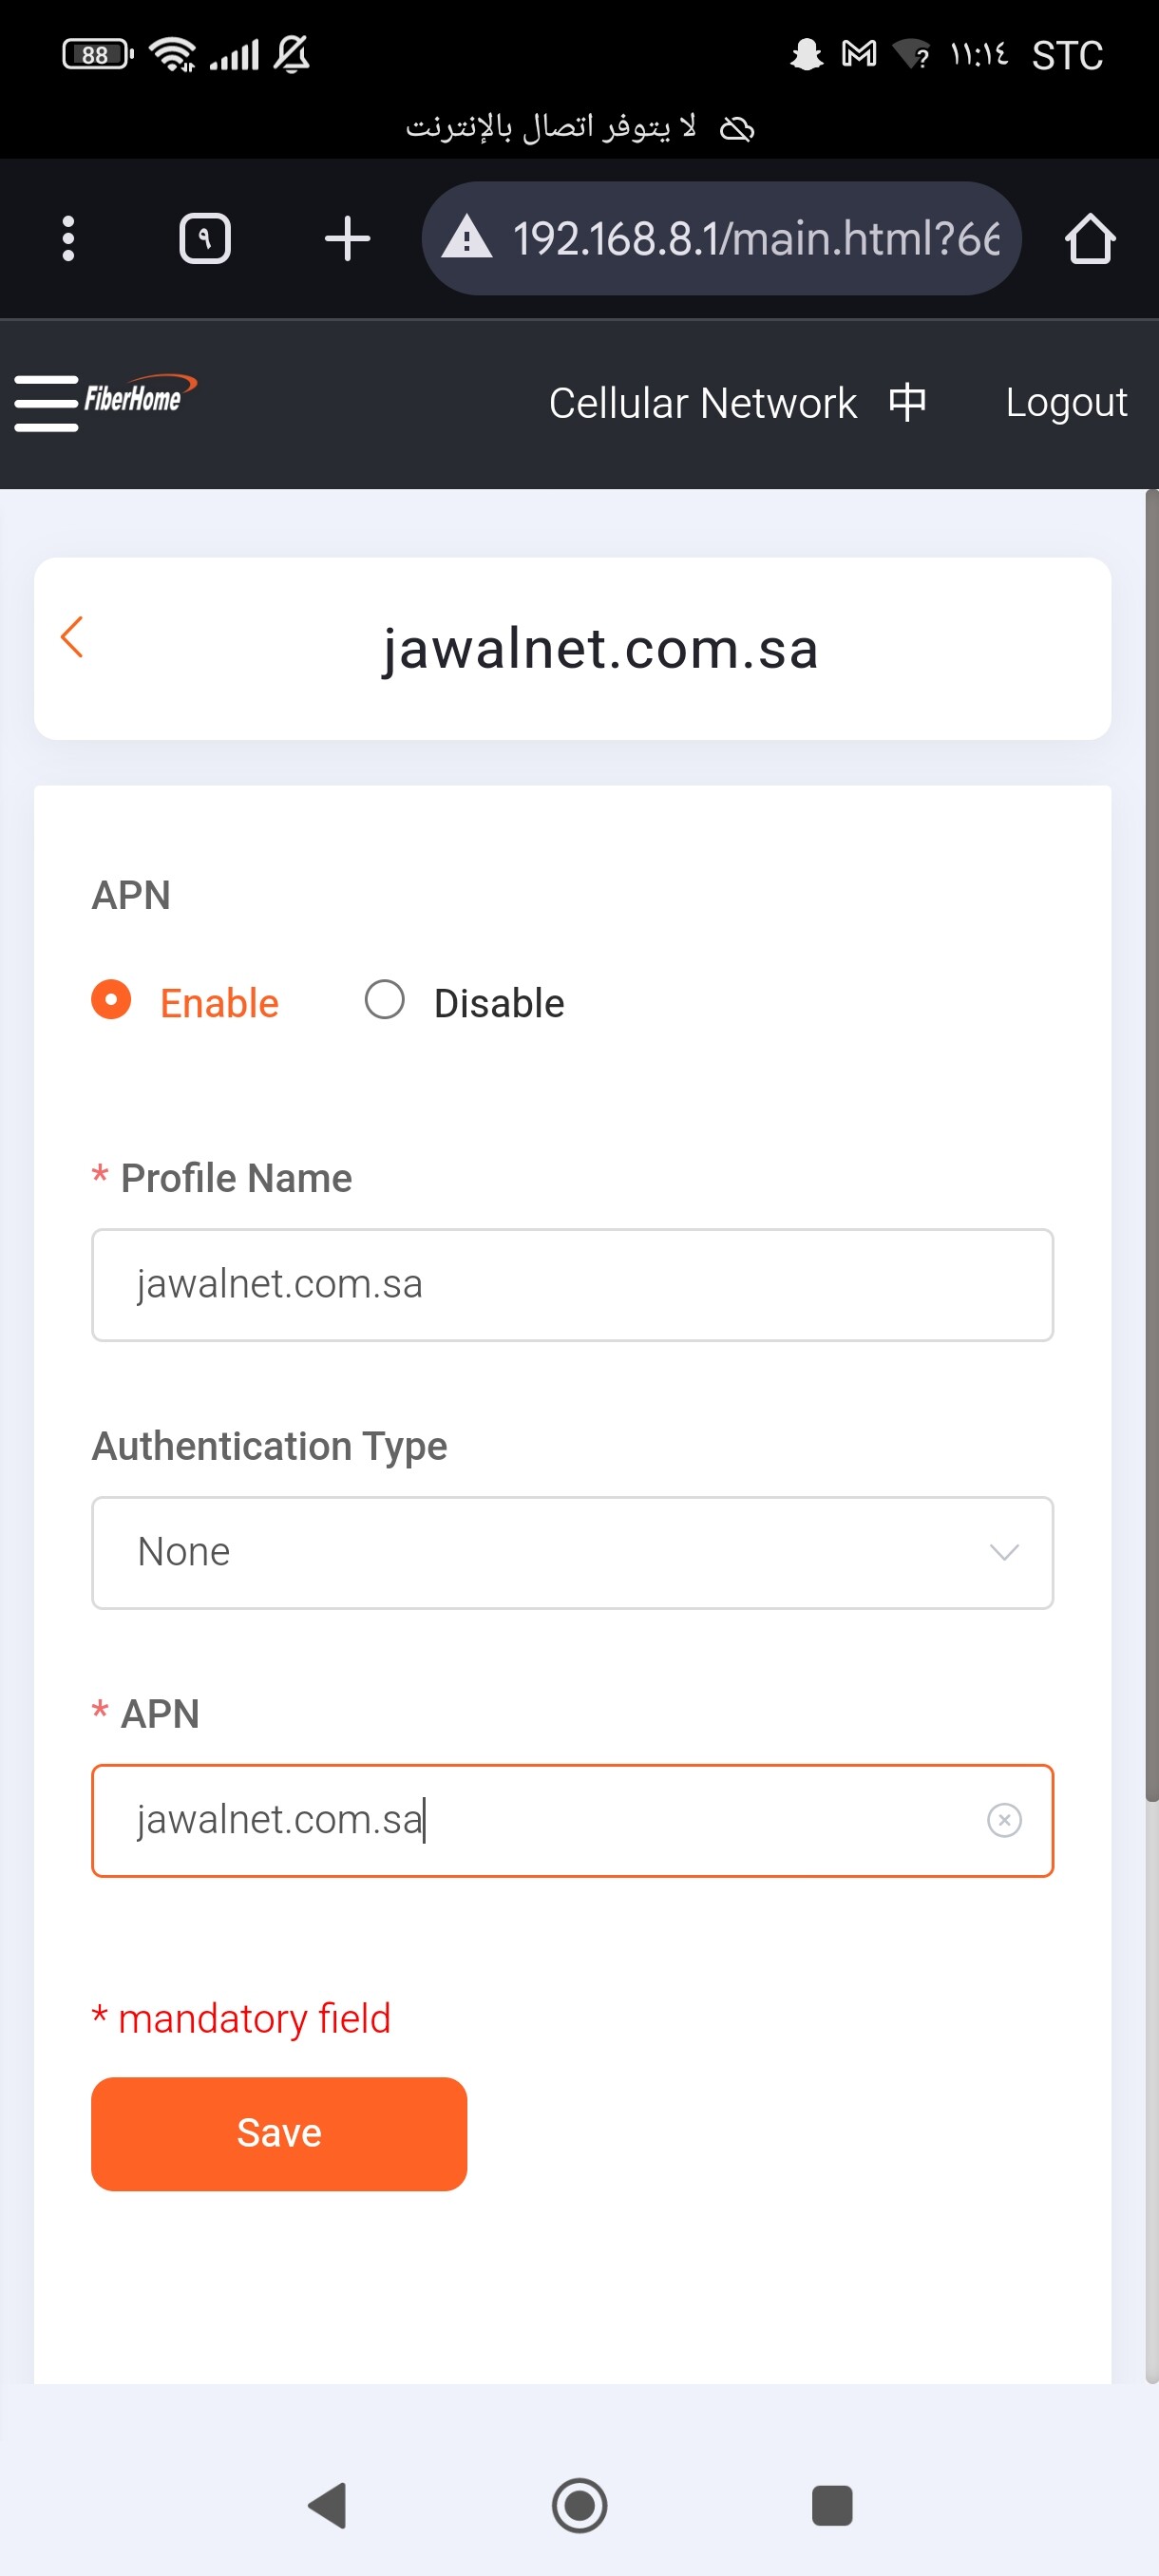Image resolution: width=1159 pixels, height=2576 pixels.
Task: Select the Enable APN radio button
Action: [111, 1000]
